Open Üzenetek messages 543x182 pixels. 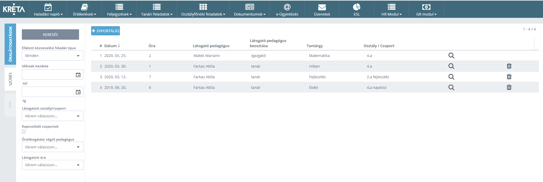click(322, 10)
